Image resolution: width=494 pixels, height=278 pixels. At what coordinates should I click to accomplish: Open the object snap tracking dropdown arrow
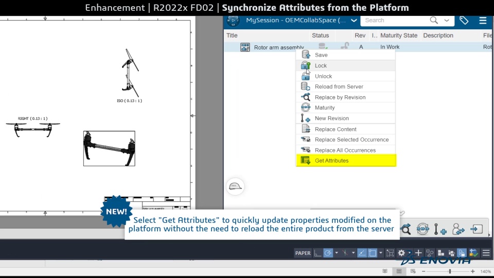pos(353,253)
